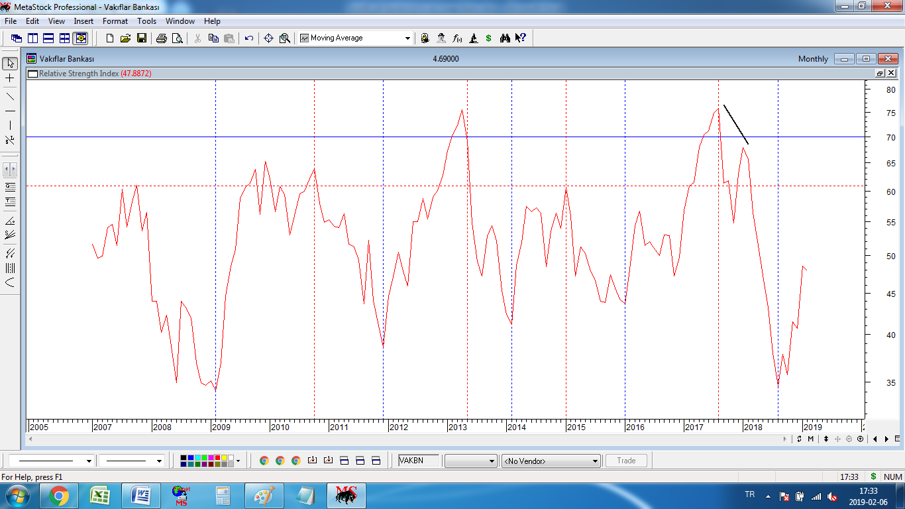The image size is (905, 509).
Task: Select the zoom magnifier tool
Action: coord(285,38)
